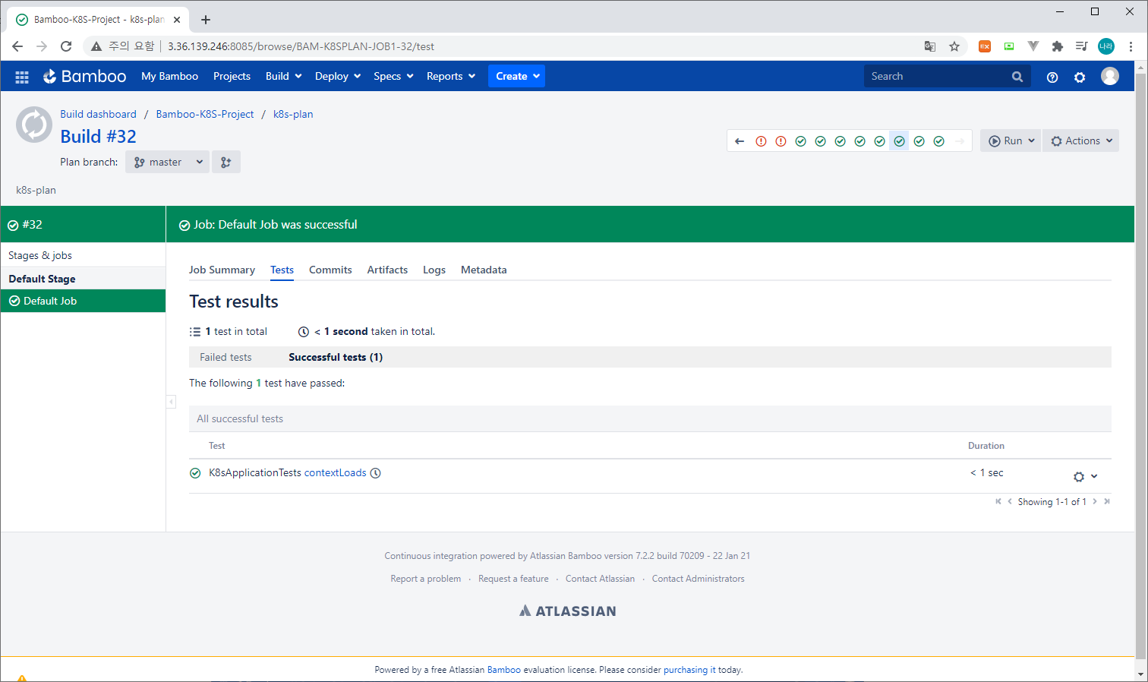1148x682 pixels.
Task: Switch to the Metadata tab
Action: click(484, 270)
